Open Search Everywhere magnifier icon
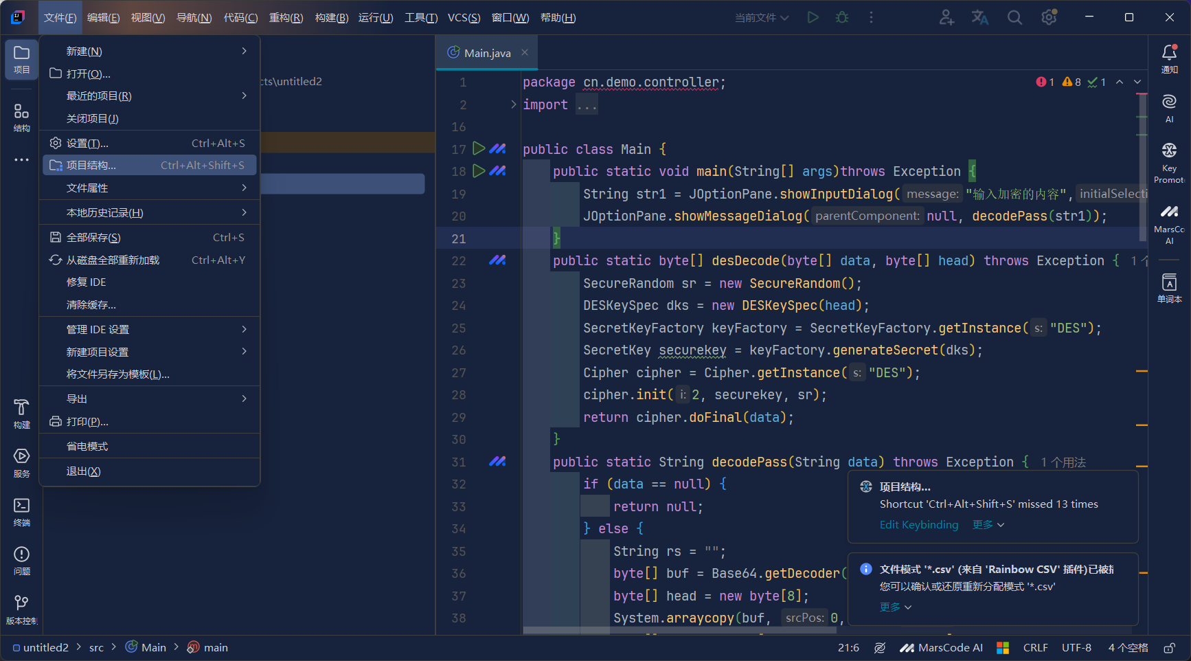 coord(1014,17)
